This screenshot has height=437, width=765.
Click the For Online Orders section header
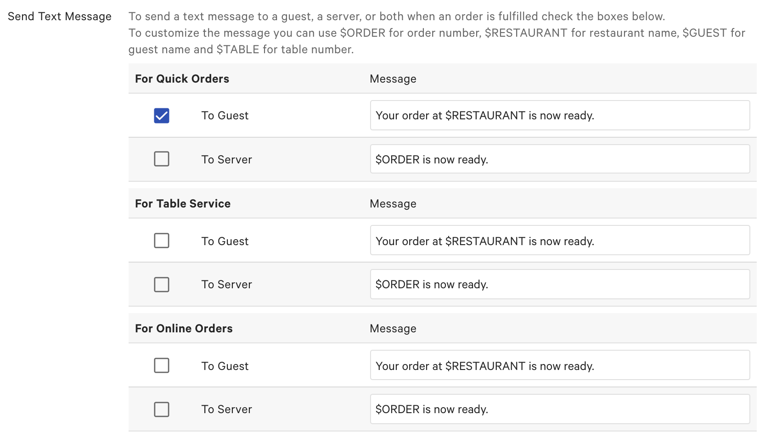tap(184, 328)
